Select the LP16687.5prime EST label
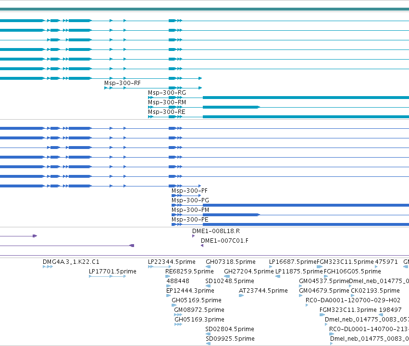The width and height of the screenshot is (409, 346). (293, 262)
